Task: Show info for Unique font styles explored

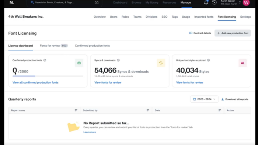Action: tap(208, 60)
